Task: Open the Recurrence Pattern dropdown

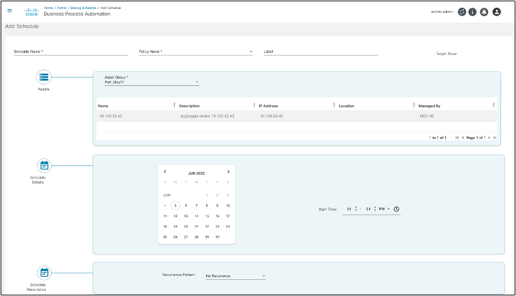Action: point(235,276)
